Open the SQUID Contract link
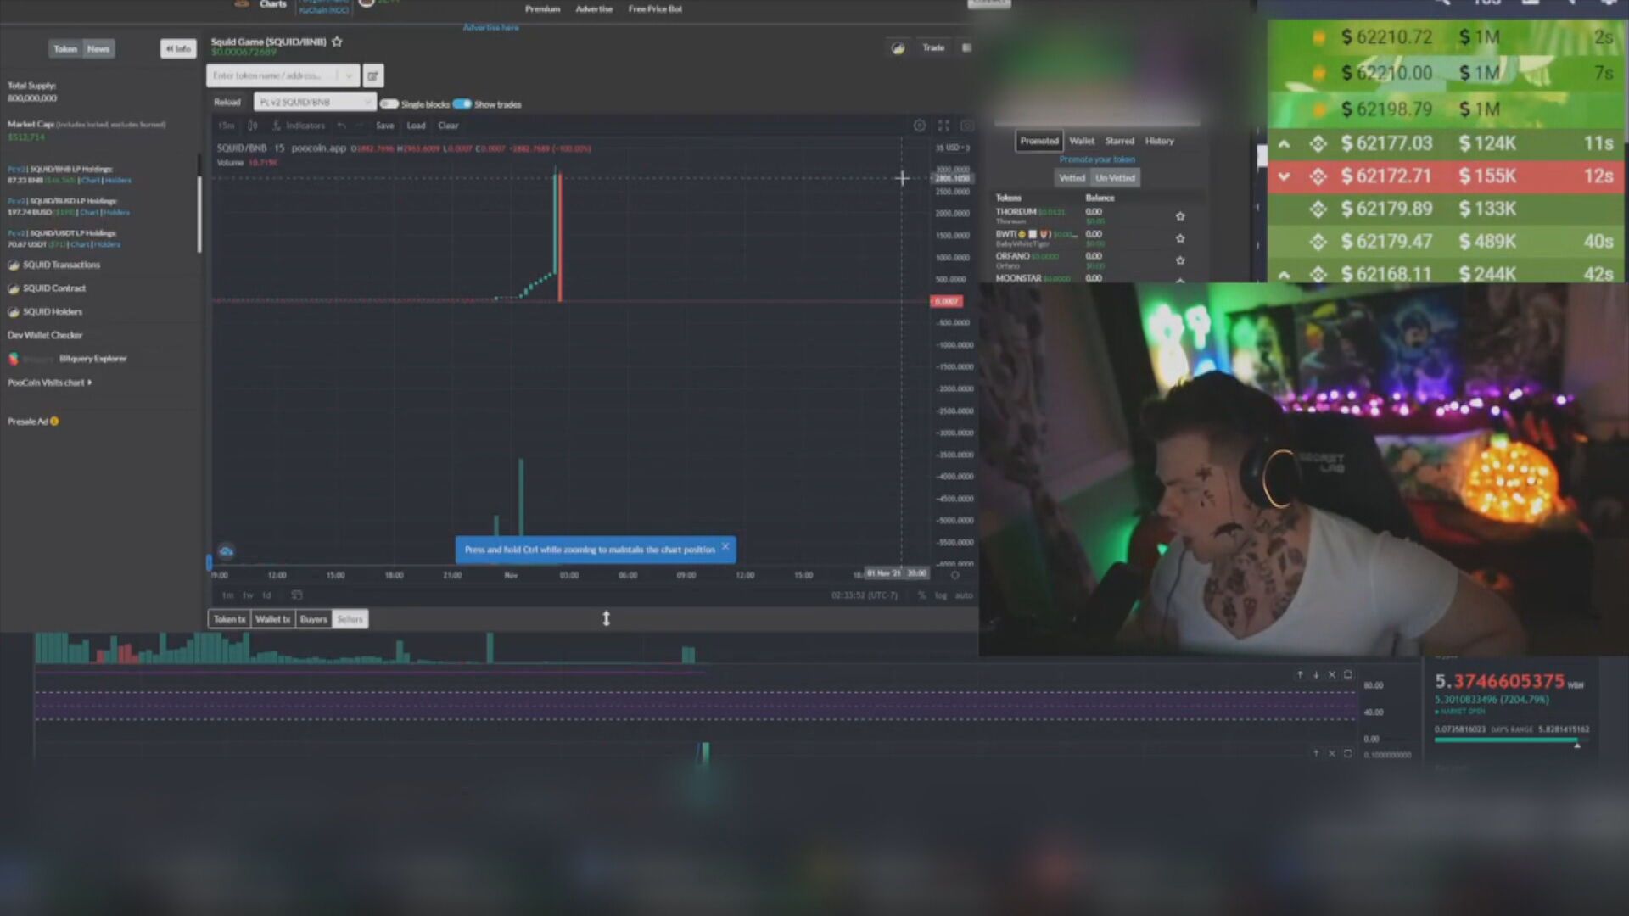Viewport: 1629px width, 916px height. tap(53, 288)
